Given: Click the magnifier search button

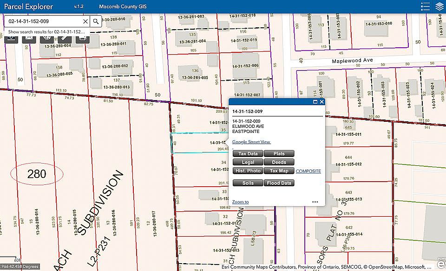Looking at the screenshot, I should point(96,21).
